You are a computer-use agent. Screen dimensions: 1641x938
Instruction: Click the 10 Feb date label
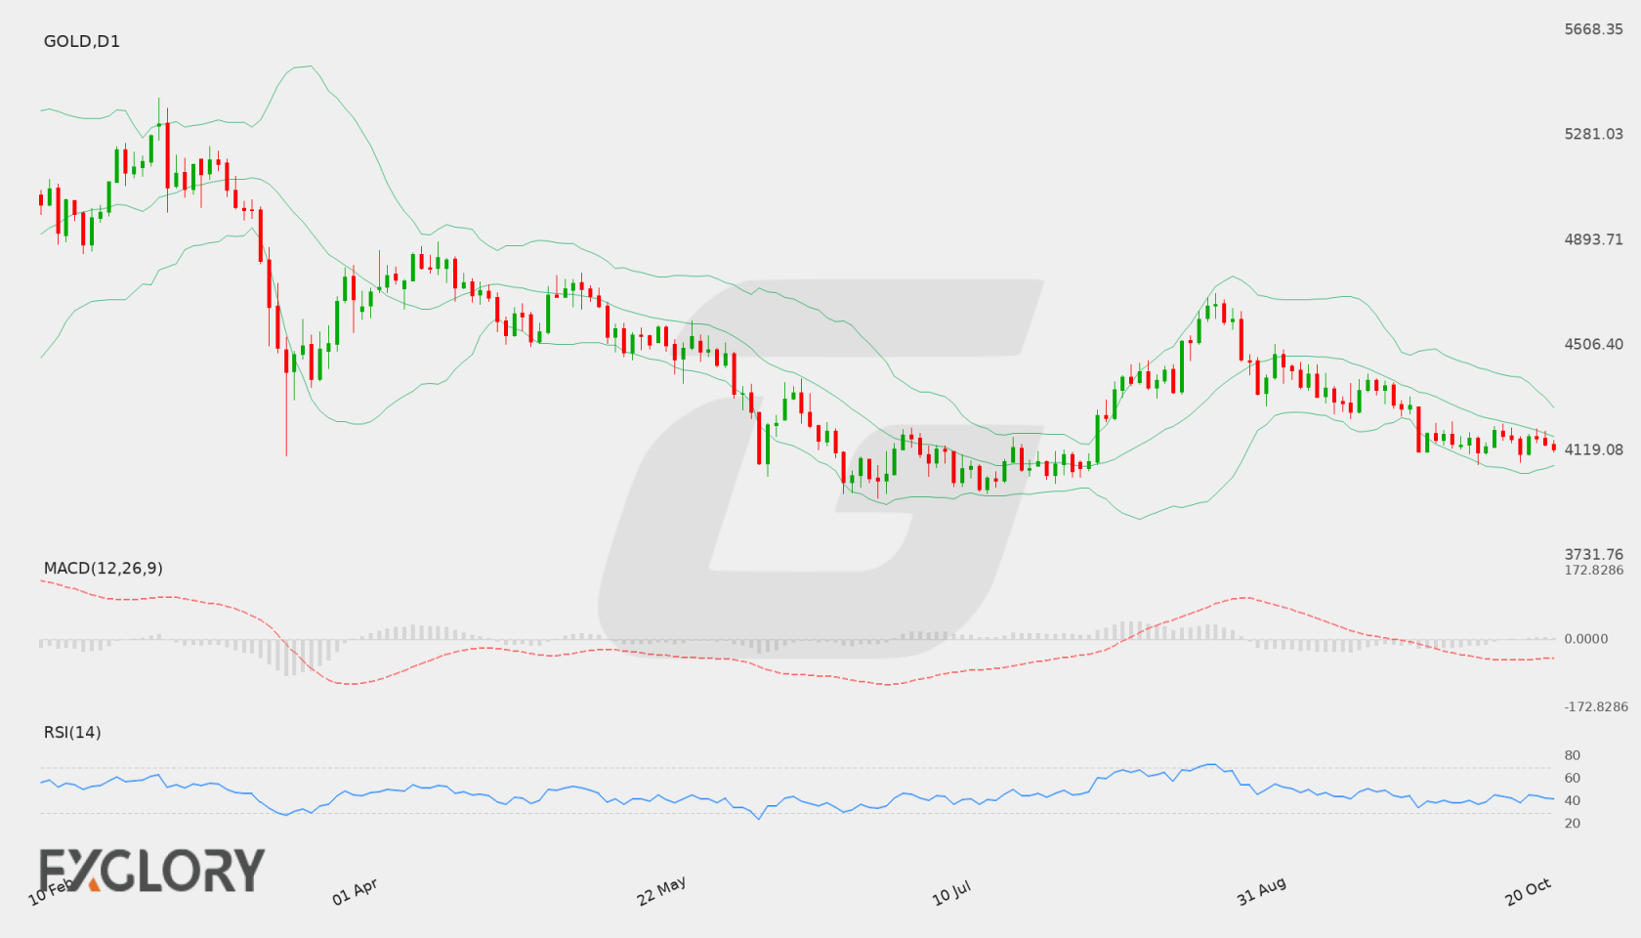[x=51, y=891]
